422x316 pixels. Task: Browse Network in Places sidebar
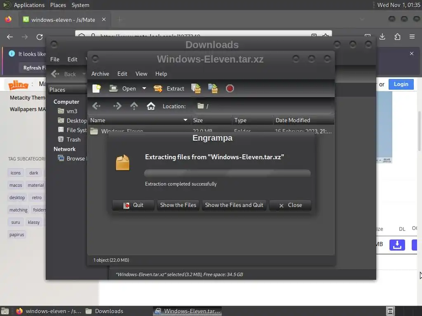pyautogui.click(x=72, y=158)
